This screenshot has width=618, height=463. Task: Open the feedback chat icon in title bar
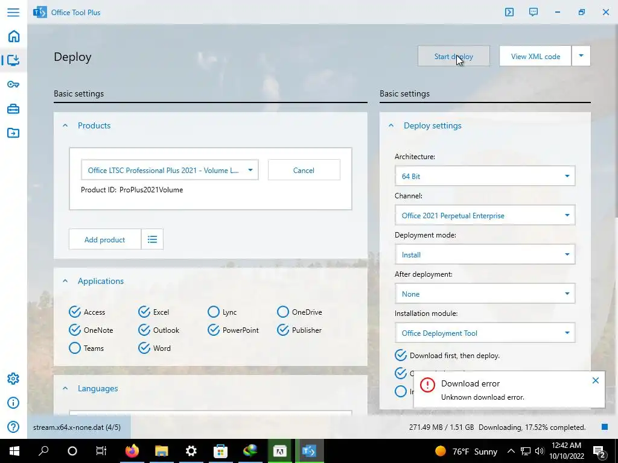(x=534, y=12)
